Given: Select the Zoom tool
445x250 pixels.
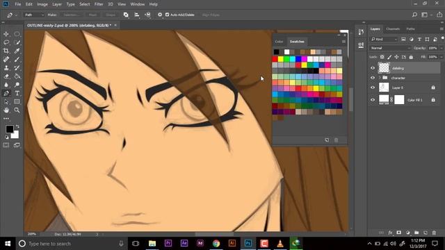Looking at the screenshot, I should tap(17, 110).
